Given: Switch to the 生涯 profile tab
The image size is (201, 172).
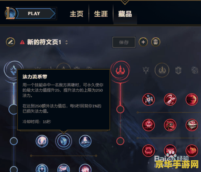Looking at the screenshot, I should tap(101, 14).
